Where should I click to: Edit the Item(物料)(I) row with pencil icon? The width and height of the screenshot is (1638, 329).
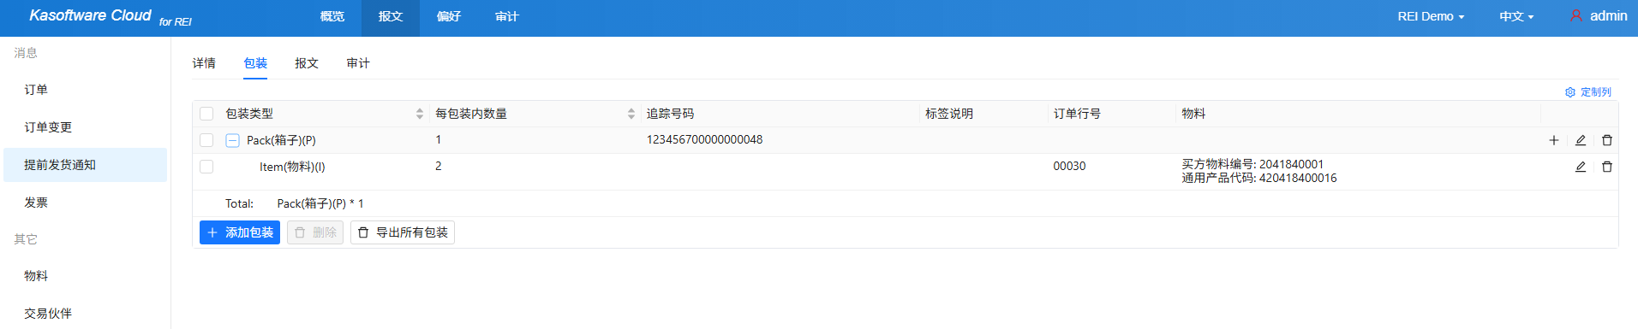(x=1580, y=167)
